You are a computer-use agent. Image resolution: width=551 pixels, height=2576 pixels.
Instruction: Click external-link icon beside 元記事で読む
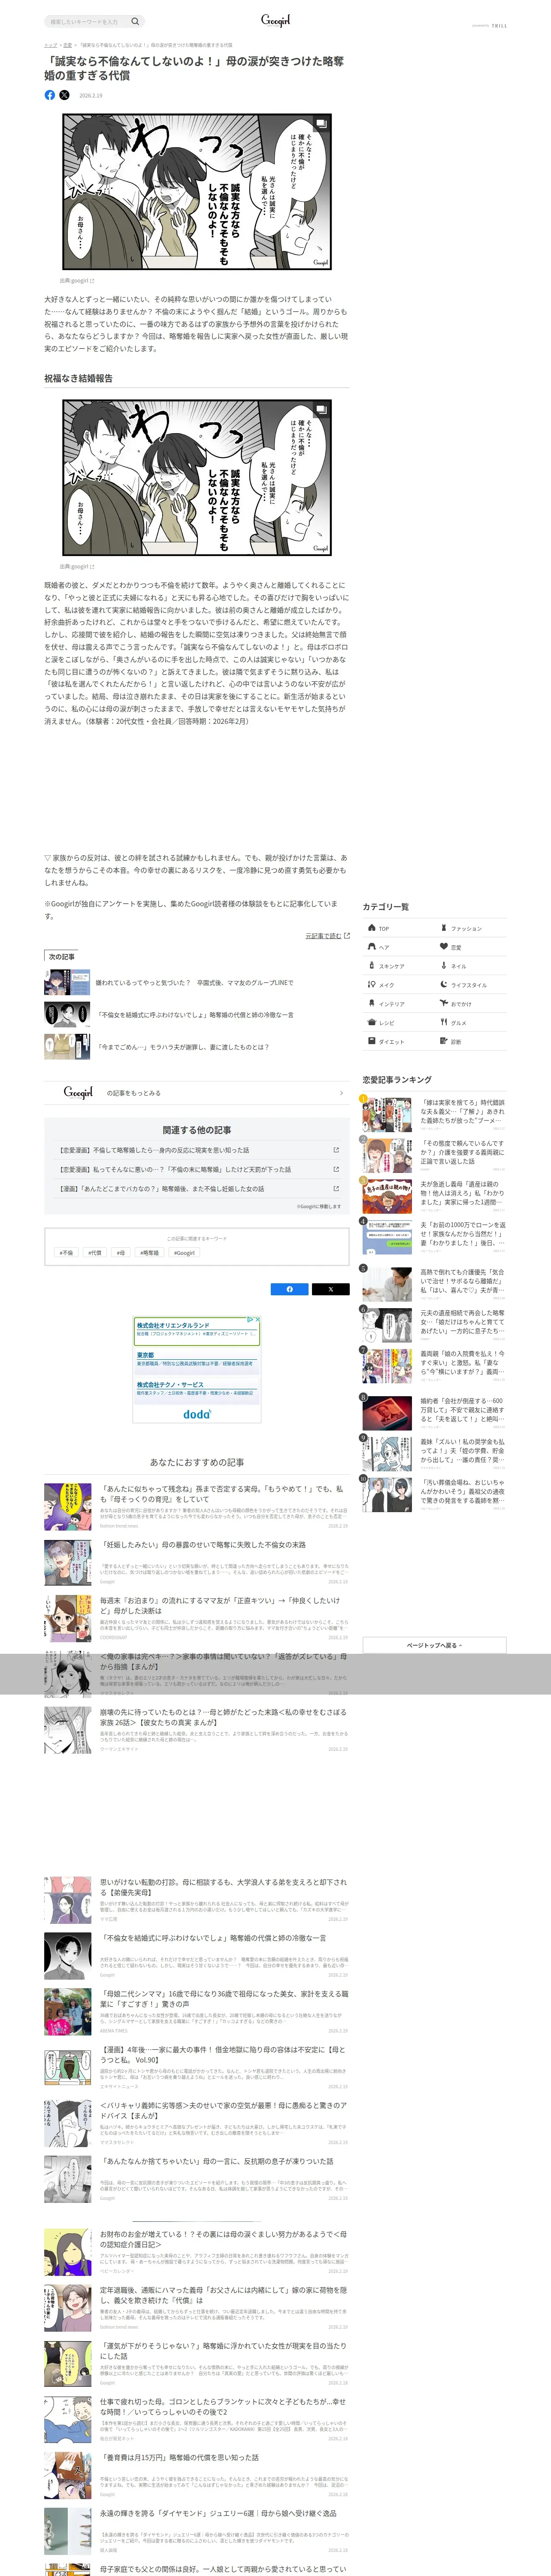(347, 936)
